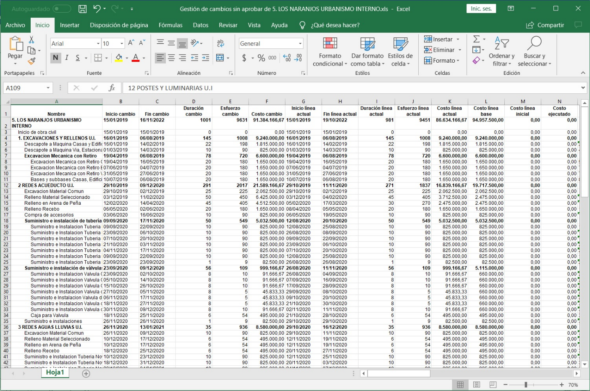Click Insertar cells button
This screenshot has height=391, width=590.
[x=442, y=39]
